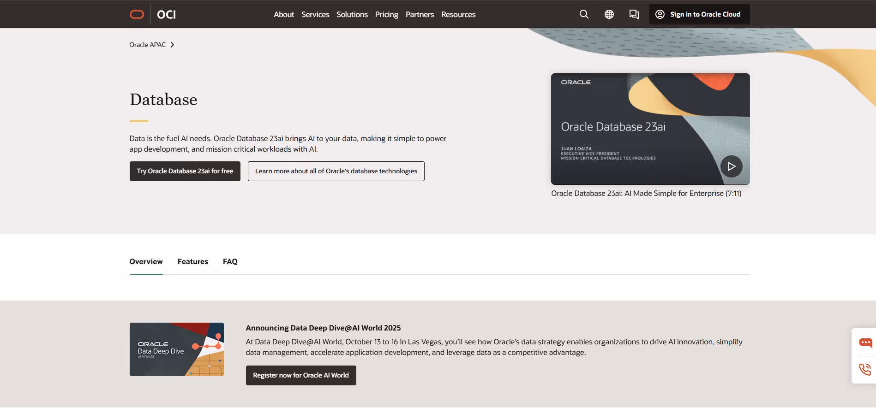This screenshot has width=876, height=419.
Task: Switch to the FAQ tab
Action: (x=230, y=261)
